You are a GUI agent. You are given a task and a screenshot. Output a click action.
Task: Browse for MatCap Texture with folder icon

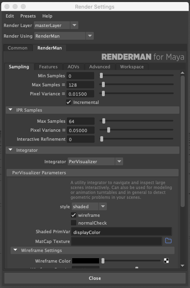[x=168, y=241]
